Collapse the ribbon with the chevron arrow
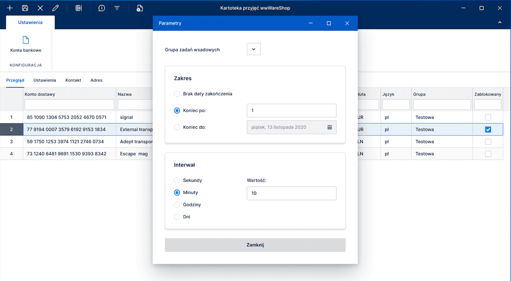This screenshot has width=511, height=281. pos(500,22)
